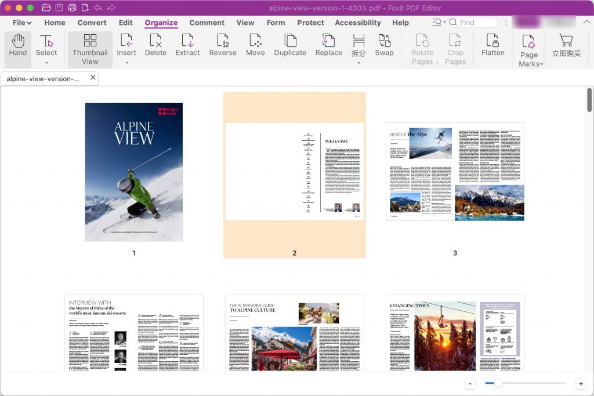594x396 pixels.
Task: Save document with the disk icon
Action: click(x=59, y=8)
